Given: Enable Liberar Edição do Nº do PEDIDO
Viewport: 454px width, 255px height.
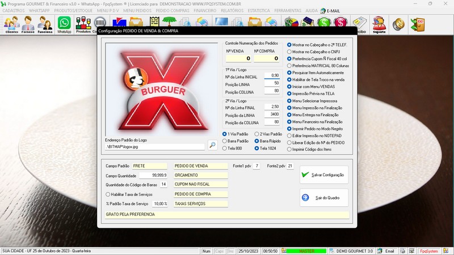Looking at the screenshot, I should (316, 143).
